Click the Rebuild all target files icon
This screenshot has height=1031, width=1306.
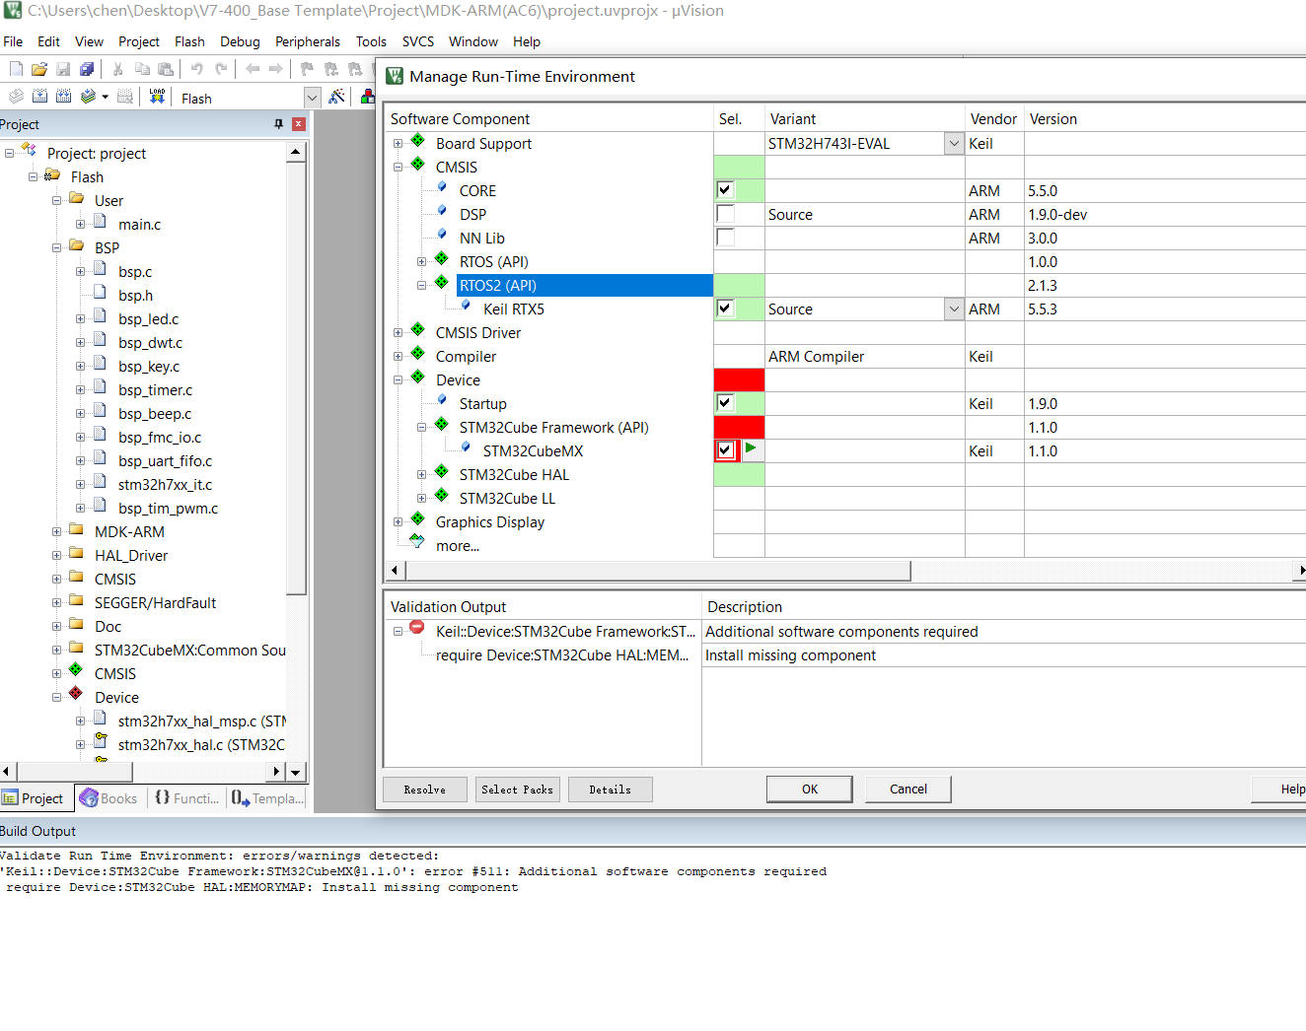pyautogui.click(x=63, y=97)
